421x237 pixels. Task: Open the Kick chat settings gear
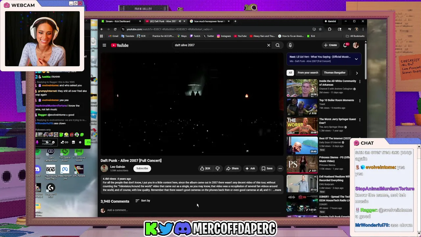[x=80, y=142]
